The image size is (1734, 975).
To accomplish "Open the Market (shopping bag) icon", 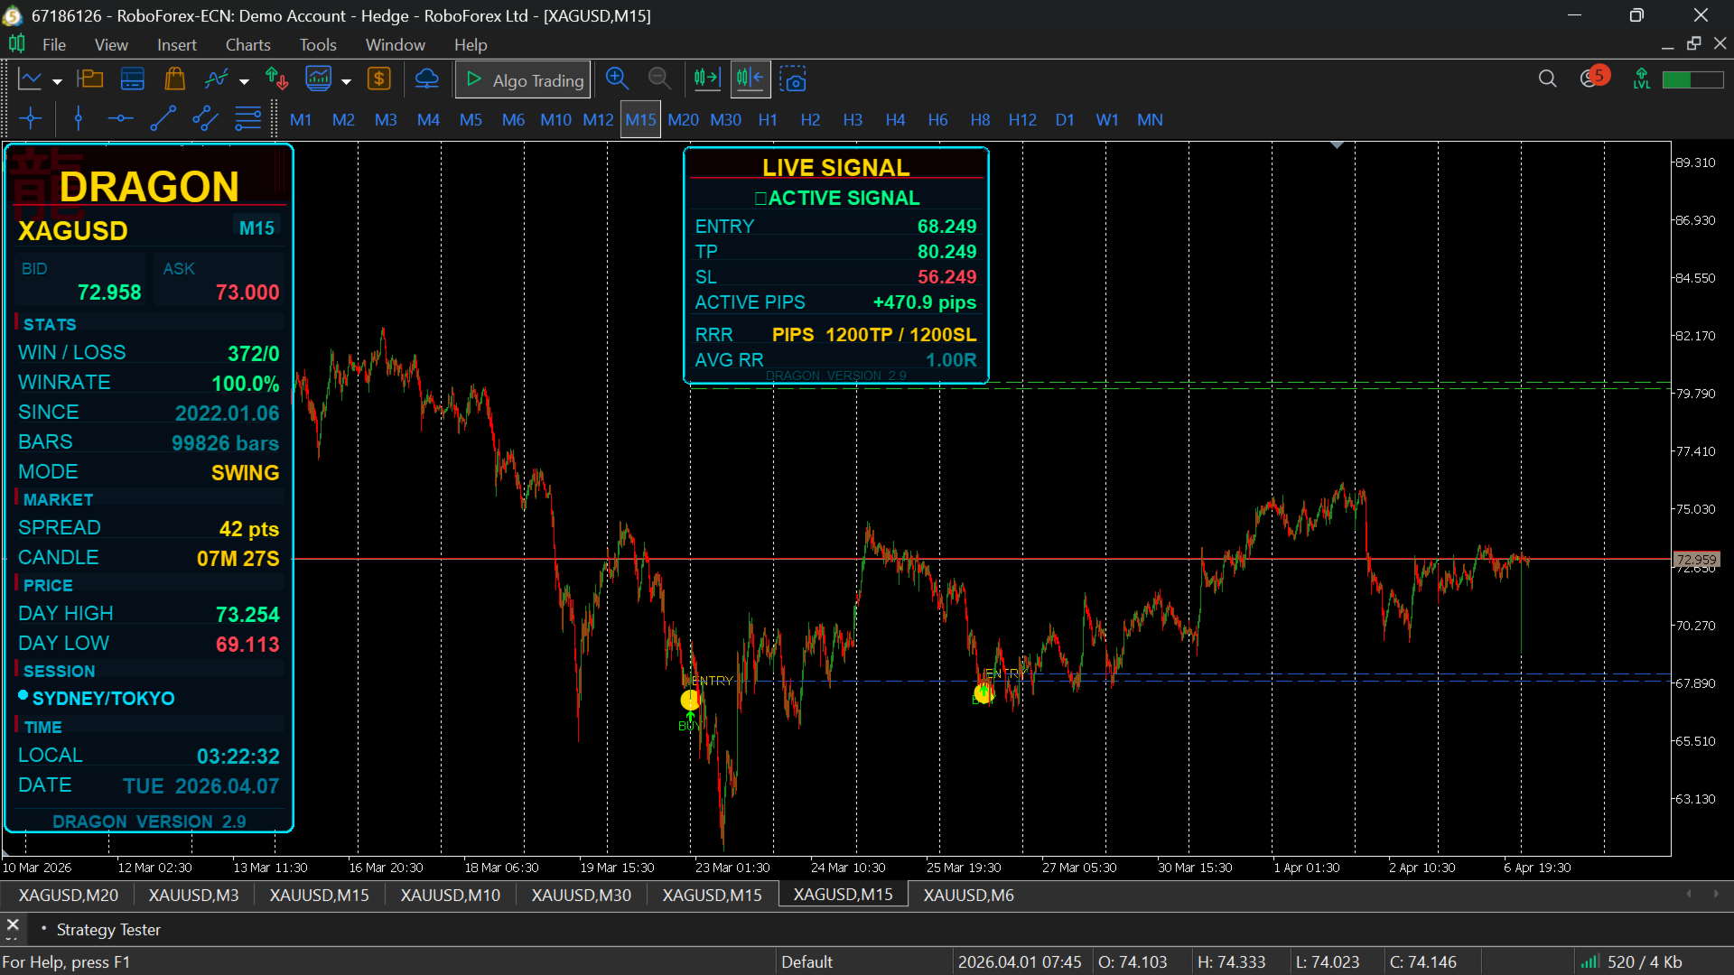I will [175, 79].
